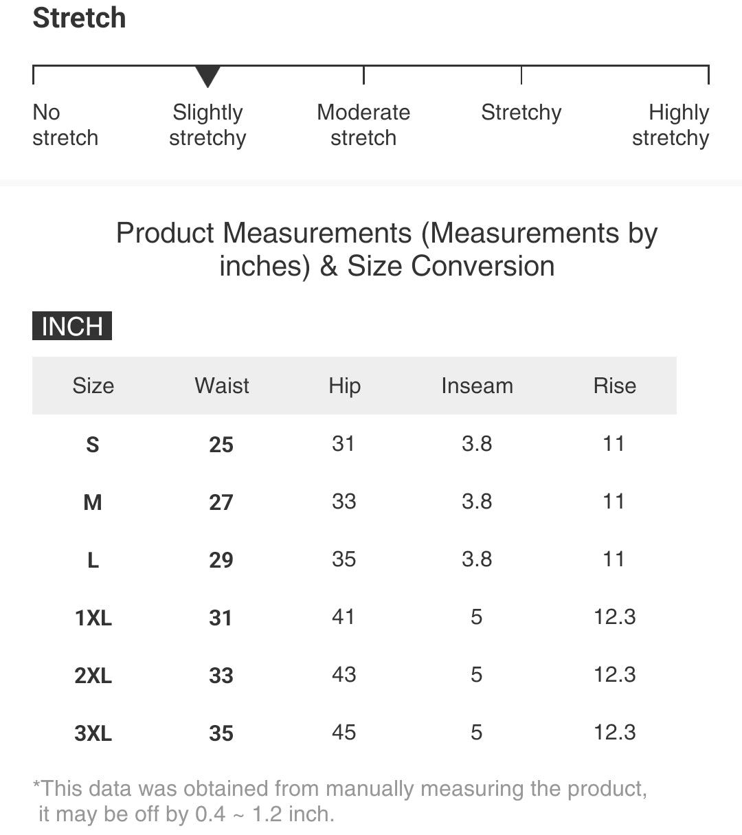The height and width of the screenshot is (835, 742).
Task: Click the Stretchy scale label
Action: (521, 113)
